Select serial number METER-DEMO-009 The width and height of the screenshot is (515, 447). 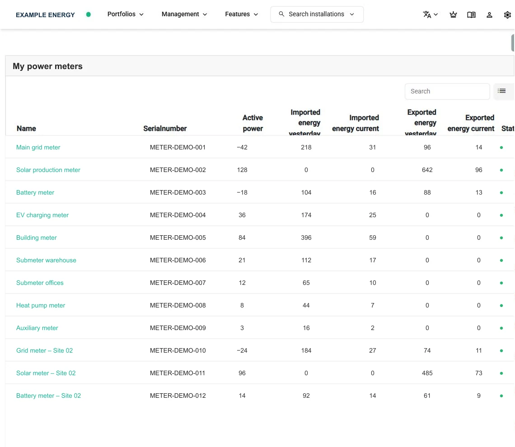point(178,328)
